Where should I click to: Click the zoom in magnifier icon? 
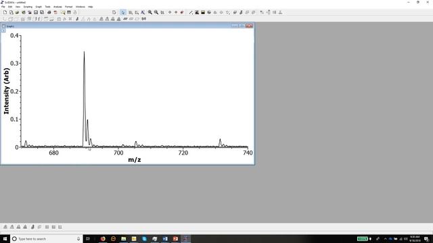150,12
